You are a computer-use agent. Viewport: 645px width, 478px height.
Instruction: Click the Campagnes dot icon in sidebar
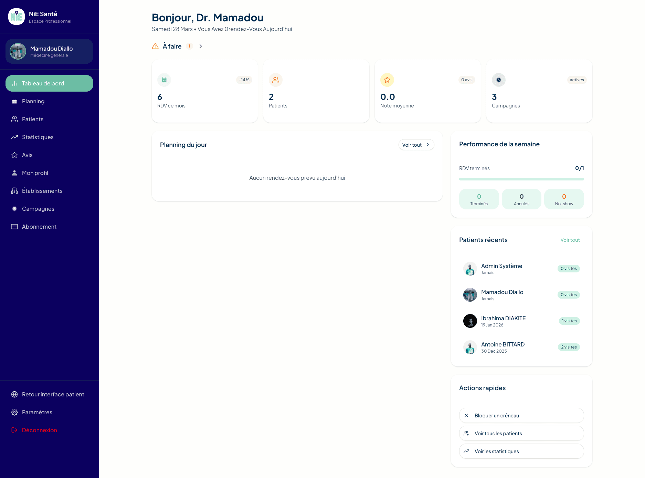[x=14, y=209]
